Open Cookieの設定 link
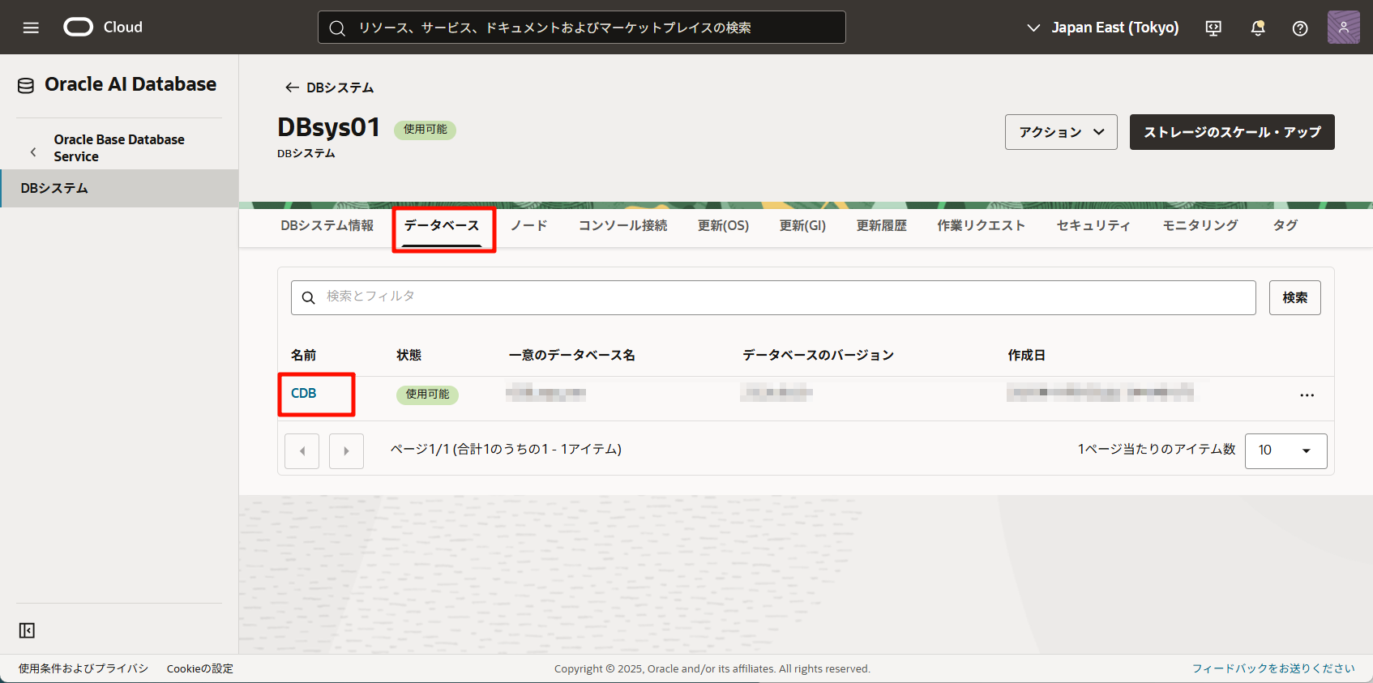 point(199,668)
